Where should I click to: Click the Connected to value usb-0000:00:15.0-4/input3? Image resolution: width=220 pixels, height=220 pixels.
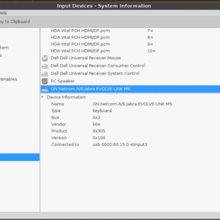click(120, 144)
